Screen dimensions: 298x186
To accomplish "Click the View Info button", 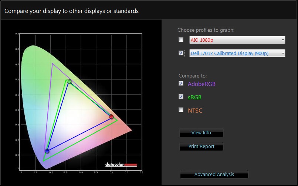I will (201, 133).
